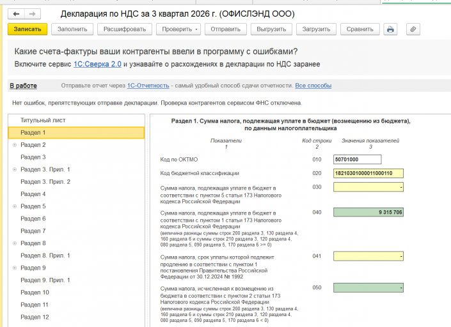Image resolution: width=451 pixels, height=327 pixels.
Task: Select Раздел 3. Прил. 2 item
Action: pyautogui.click(x=45, y=182)
